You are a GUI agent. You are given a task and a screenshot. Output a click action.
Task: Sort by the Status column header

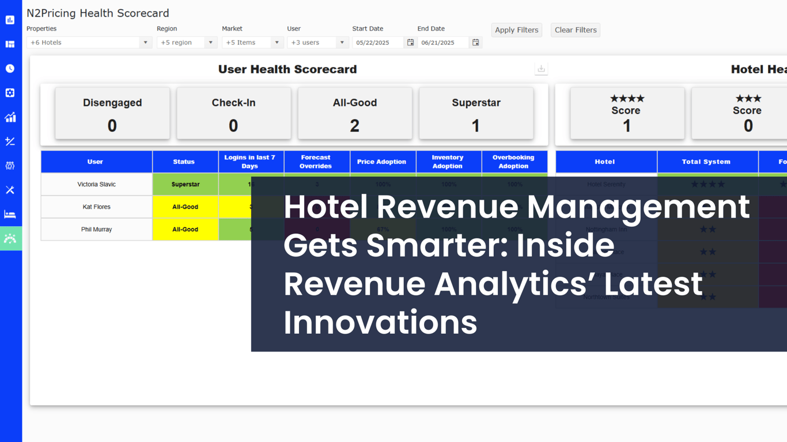tap(185, 162)
